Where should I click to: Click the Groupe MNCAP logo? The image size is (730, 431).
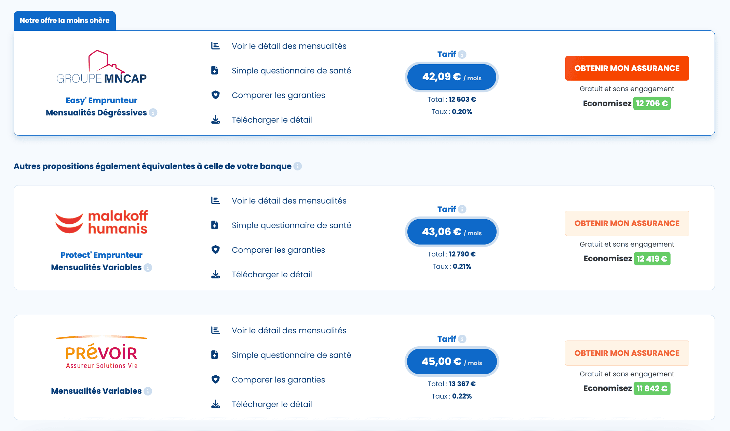pyautogui.click(x=101, y=67)
